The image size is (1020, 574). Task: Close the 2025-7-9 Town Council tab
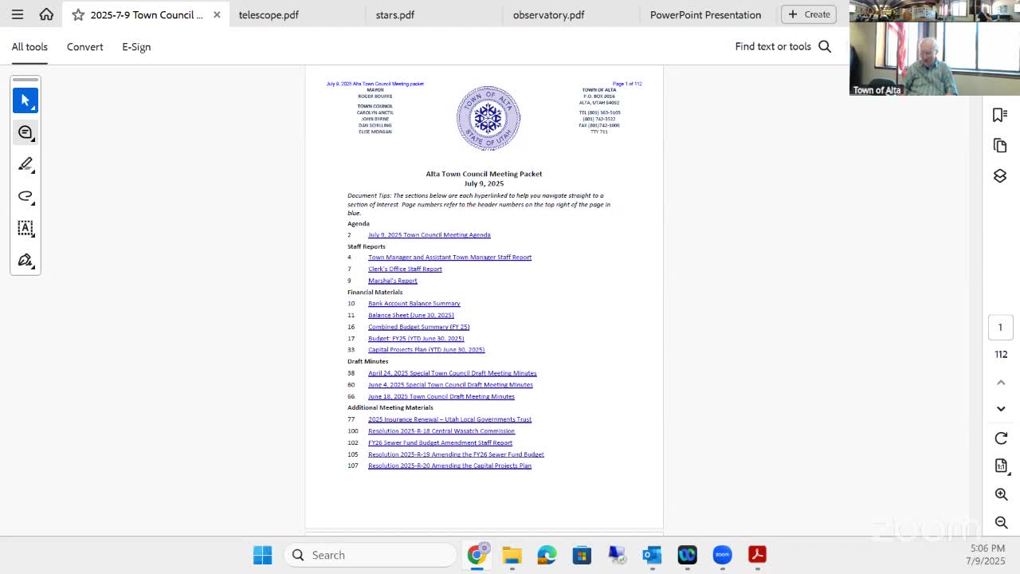click(x=217, y=14)
